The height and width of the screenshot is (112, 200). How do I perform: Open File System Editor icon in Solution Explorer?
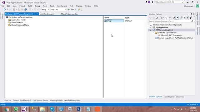coord(182,18)
